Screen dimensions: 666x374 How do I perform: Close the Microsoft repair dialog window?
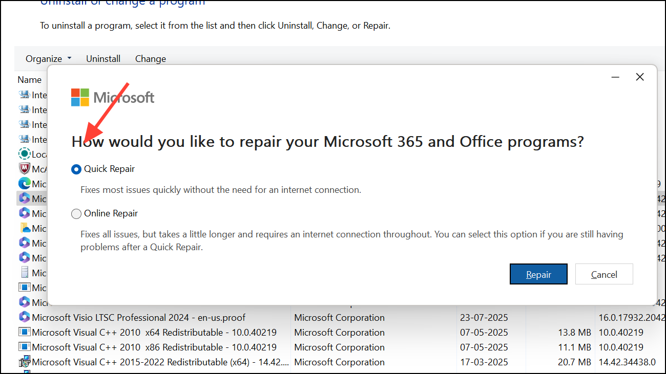click(639, 77)
